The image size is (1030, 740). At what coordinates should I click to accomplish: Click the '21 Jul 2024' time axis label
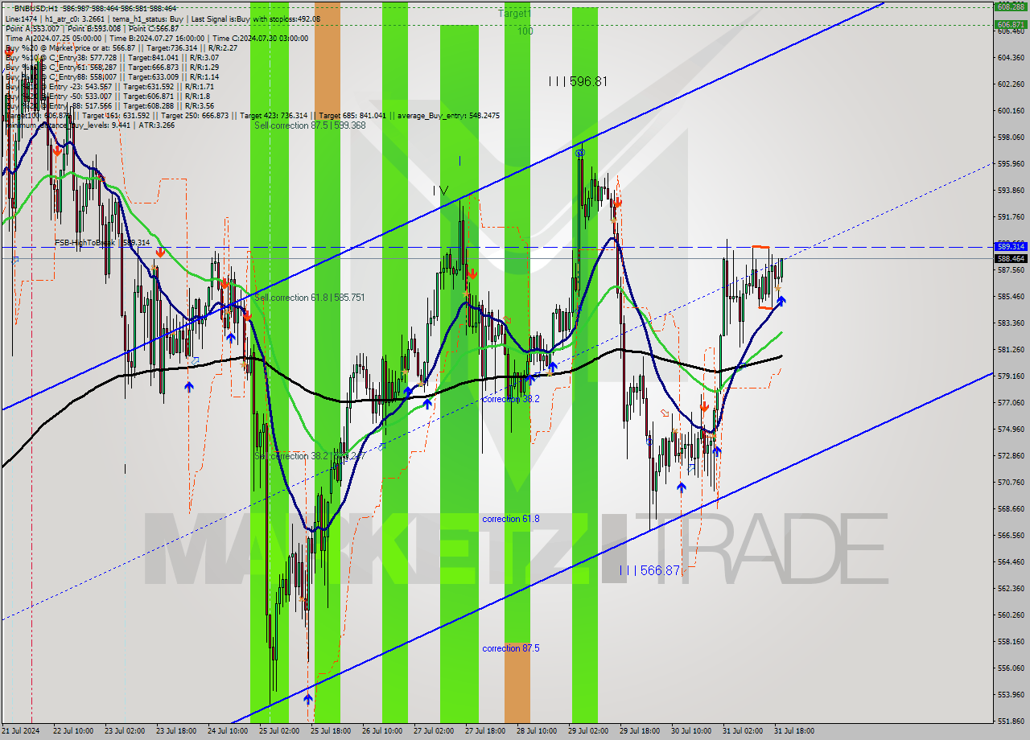20,731
